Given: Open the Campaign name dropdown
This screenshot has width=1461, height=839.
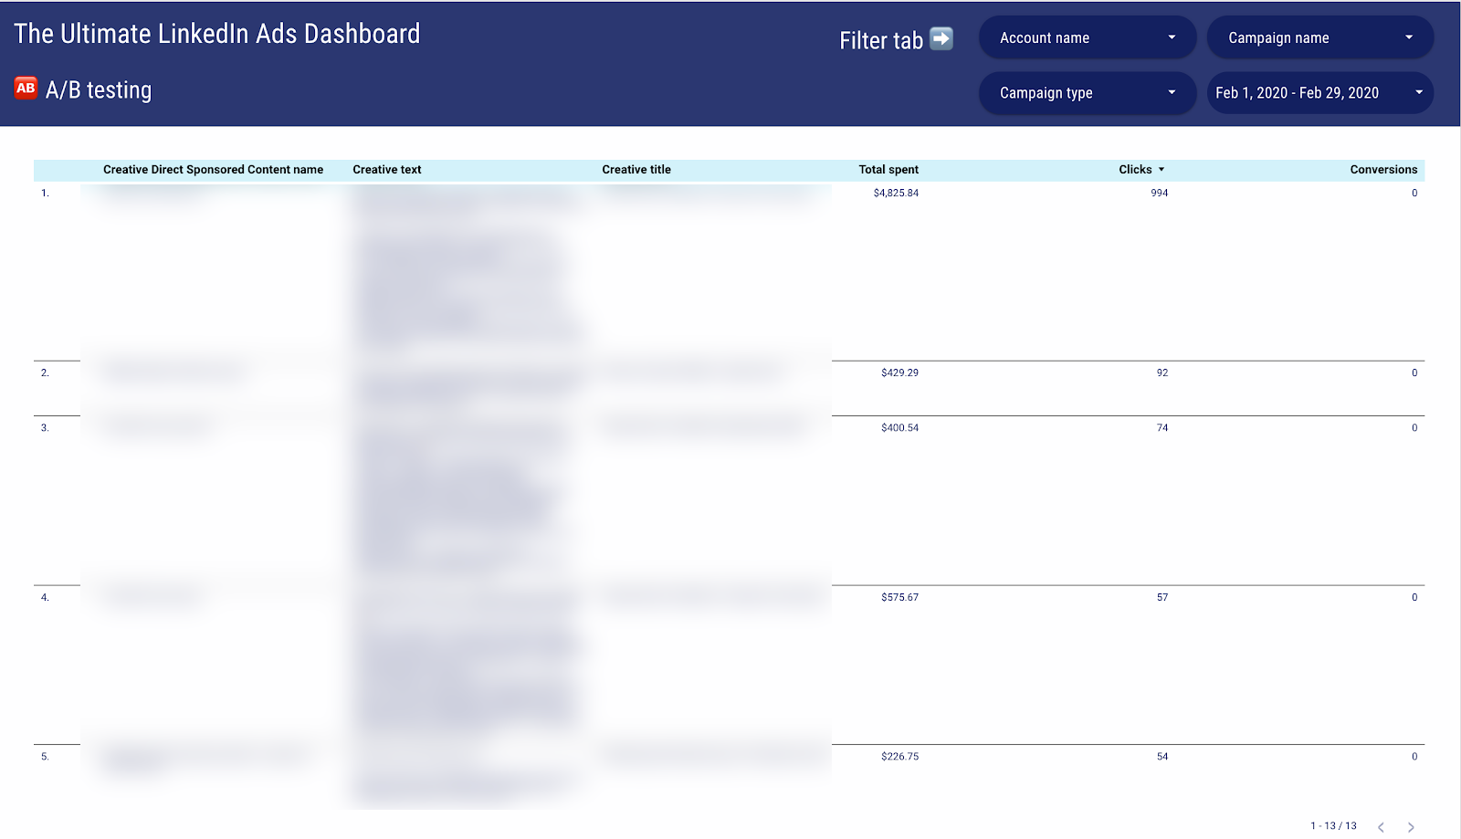Looking at the screenshot, I should point(1319,38).
